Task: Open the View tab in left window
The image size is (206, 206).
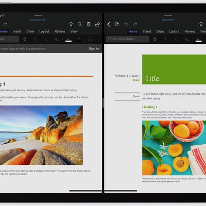Action: point(74,31)
